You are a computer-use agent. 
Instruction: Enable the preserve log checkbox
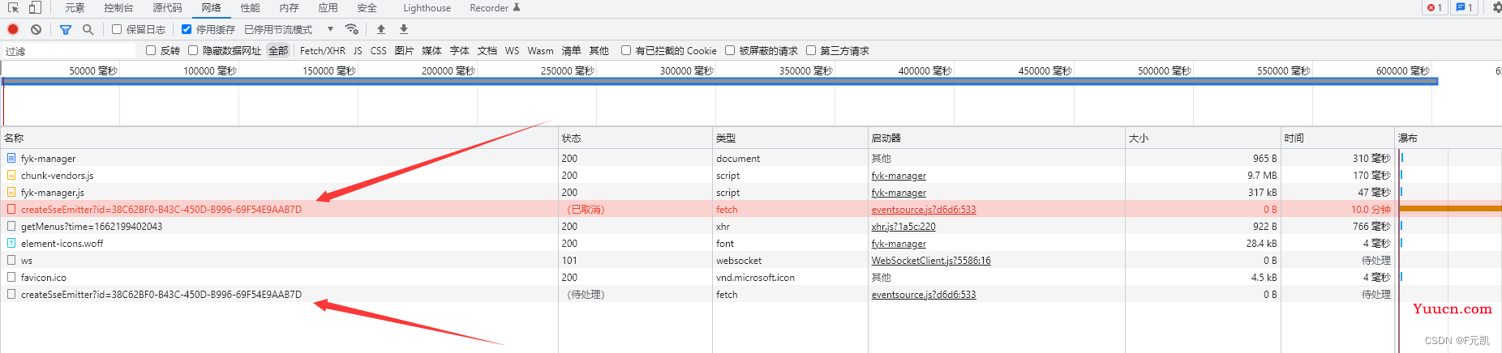point(117,29)
